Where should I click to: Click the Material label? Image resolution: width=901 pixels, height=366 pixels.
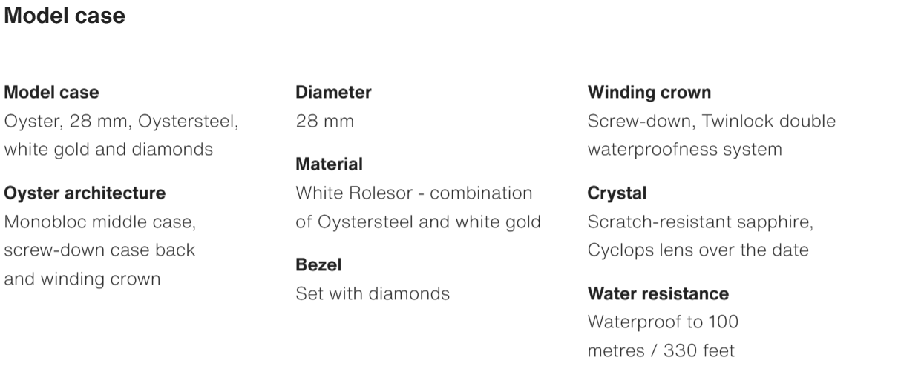click(329, 164)
